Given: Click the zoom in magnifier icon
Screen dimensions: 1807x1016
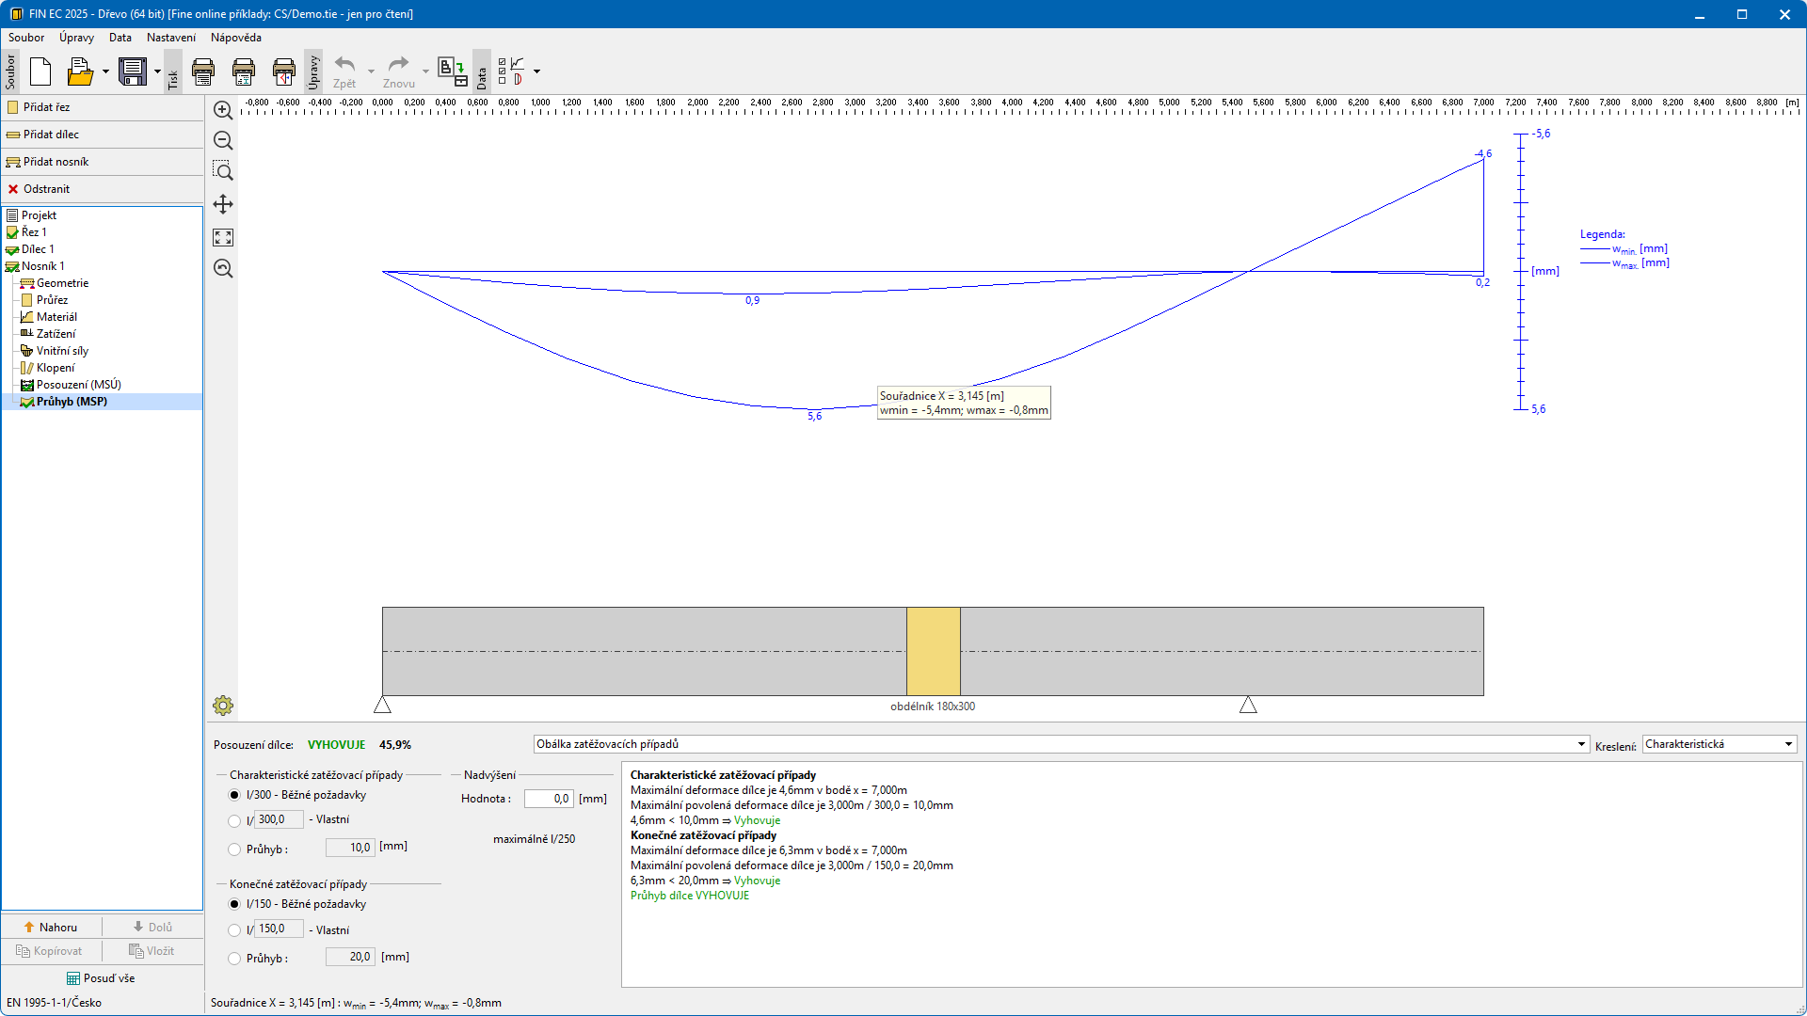Looking at the screenshot, I should [x=223, y=110].
